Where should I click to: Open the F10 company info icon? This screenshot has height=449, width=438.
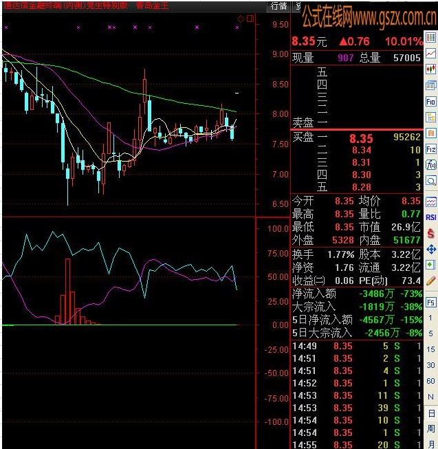coord(431,101)
